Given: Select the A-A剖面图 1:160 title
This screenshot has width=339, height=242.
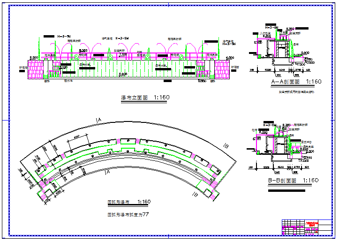Looking at the screenshot, I should (x=296, y=82).
